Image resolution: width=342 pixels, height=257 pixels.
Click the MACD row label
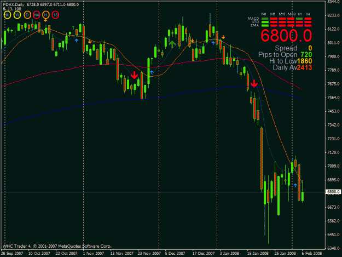pyautogui.click(x=253, y=19)
